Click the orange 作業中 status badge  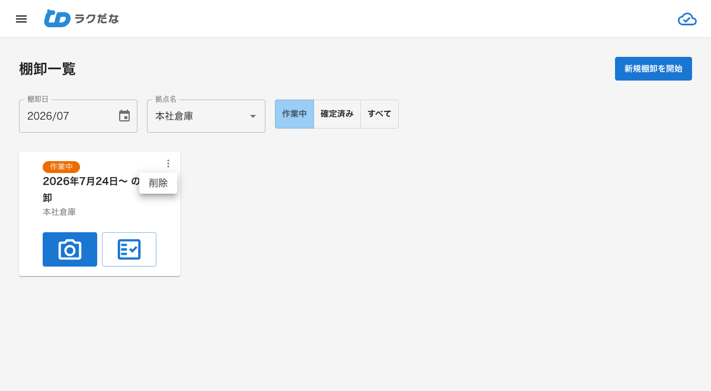[61, 167]
